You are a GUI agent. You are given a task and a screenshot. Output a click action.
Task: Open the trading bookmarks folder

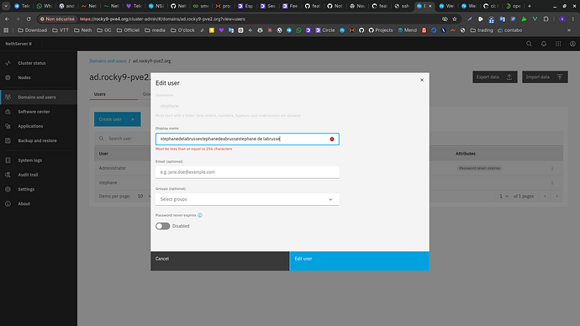(x=482, y=30)
